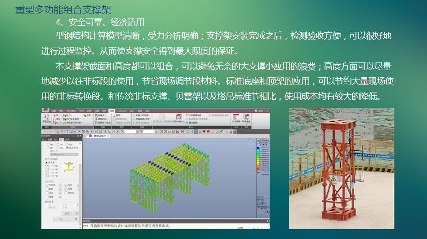This screenshot has width=427, height=239.
Task: Select the Sax stress radio button
Action: [x=48, y=144]
